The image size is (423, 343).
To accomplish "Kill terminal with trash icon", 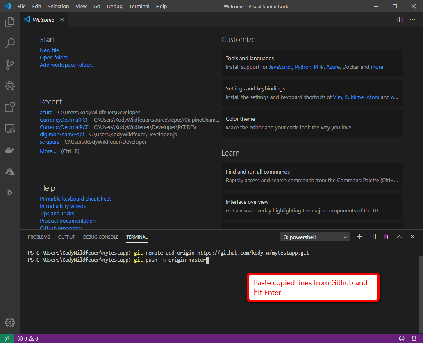I will [386, 237].
